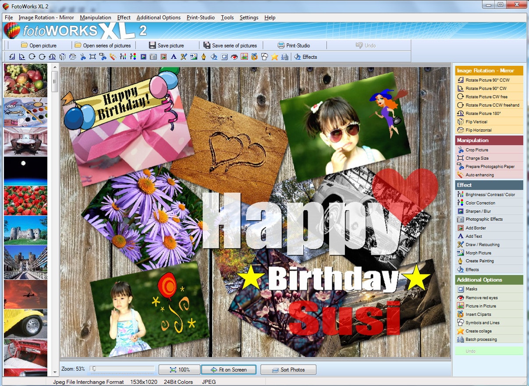This screenshot has width=529, height=386.
Task: Click the Photographic Effects camera toolbar icon
Action: pyautogui.click(x=153, y=57)
